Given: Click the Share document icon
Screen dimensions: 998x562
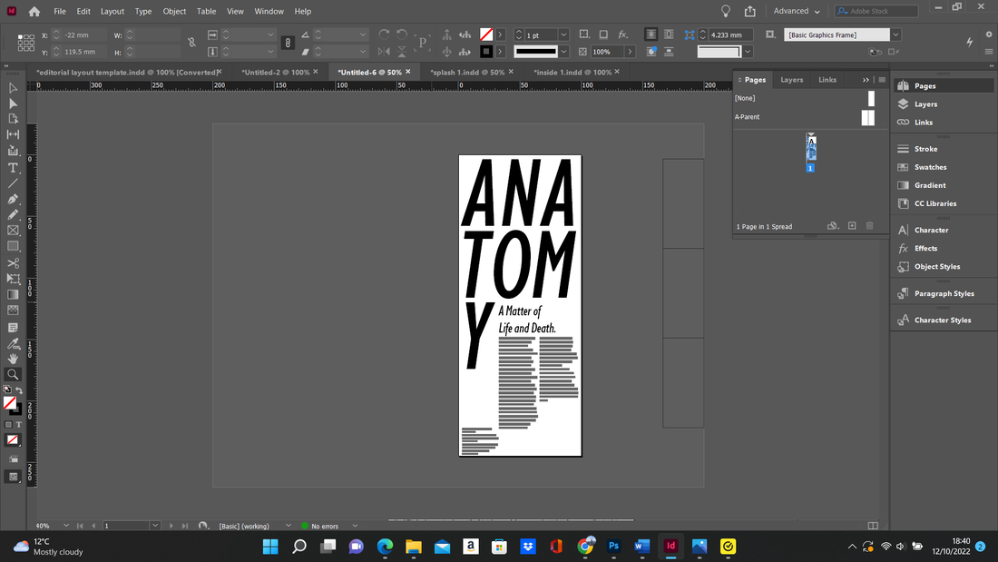Looking at the screenshot, I should (x=750, y=12).
